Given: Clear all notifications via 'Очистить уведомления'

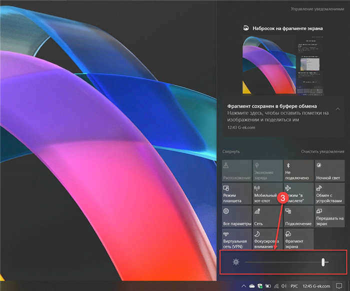Looking at the screenshot, I should [322, 151].
